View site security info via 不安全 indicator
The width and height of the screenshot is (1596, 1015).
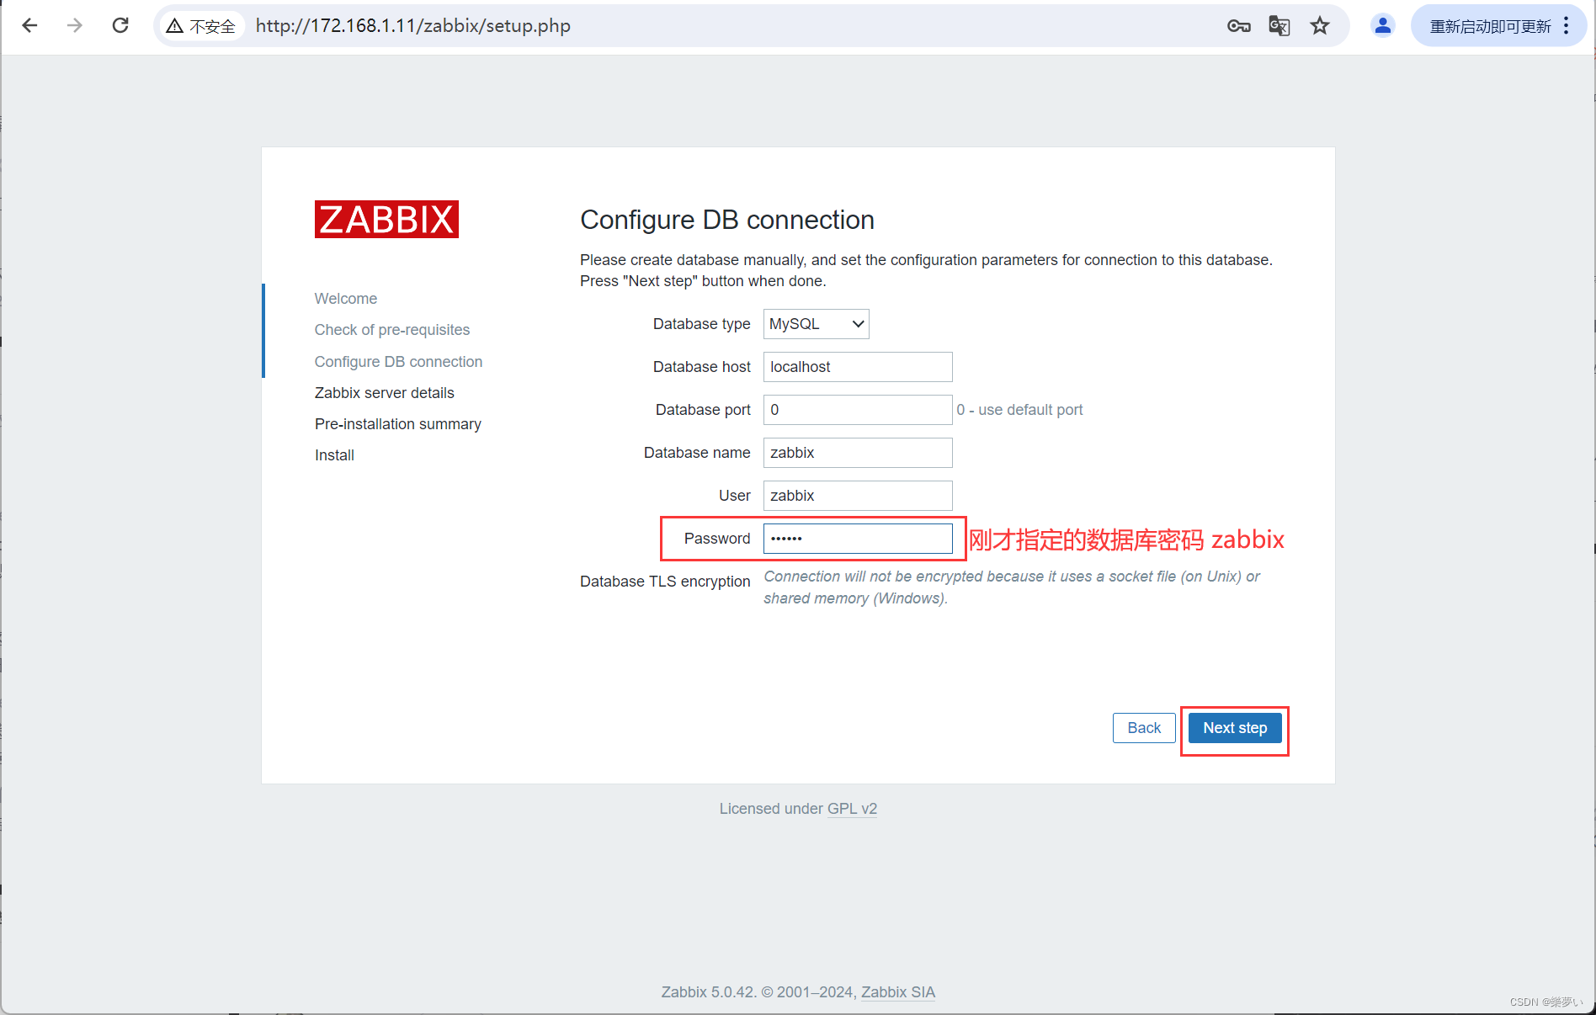(x=200, y=25)
